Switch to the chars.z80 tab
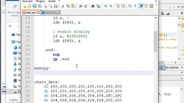This screenshot has width=184, height=103. tap(51, 13)
